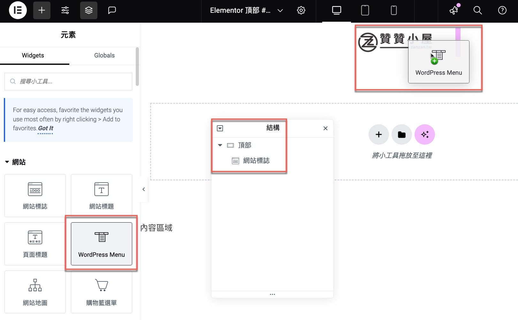Open the Elementor logo menu

pos(18,10)
